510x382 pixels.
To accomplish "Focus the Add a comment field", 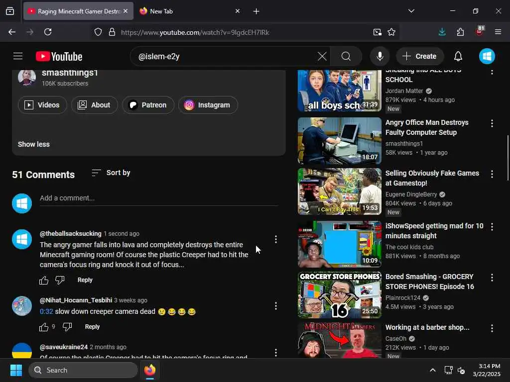I will [159, 198].
